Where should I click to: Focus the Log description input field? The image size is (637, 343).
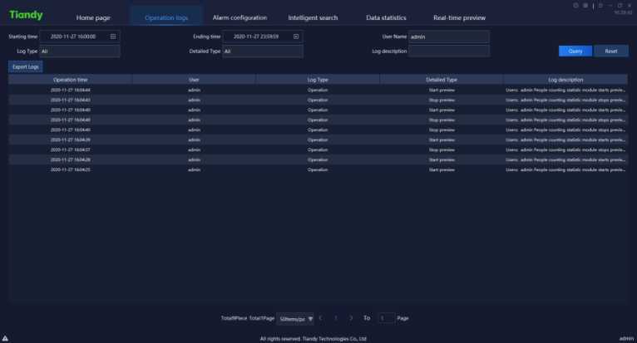(x=448, y=51)
